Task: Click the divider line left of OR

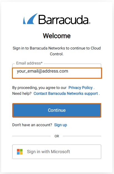Action: point(31,136)
